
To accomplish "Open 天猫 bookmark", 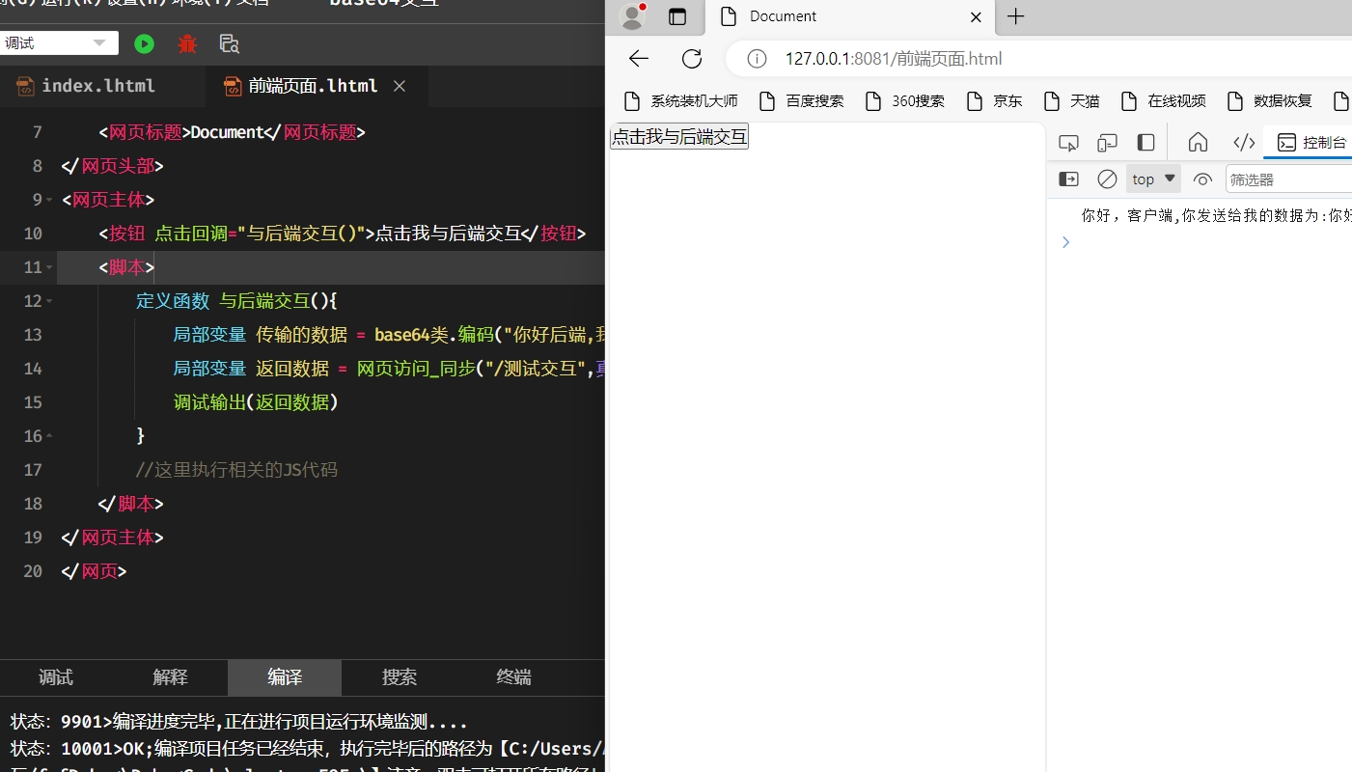I will click(x=1070, y=101).
